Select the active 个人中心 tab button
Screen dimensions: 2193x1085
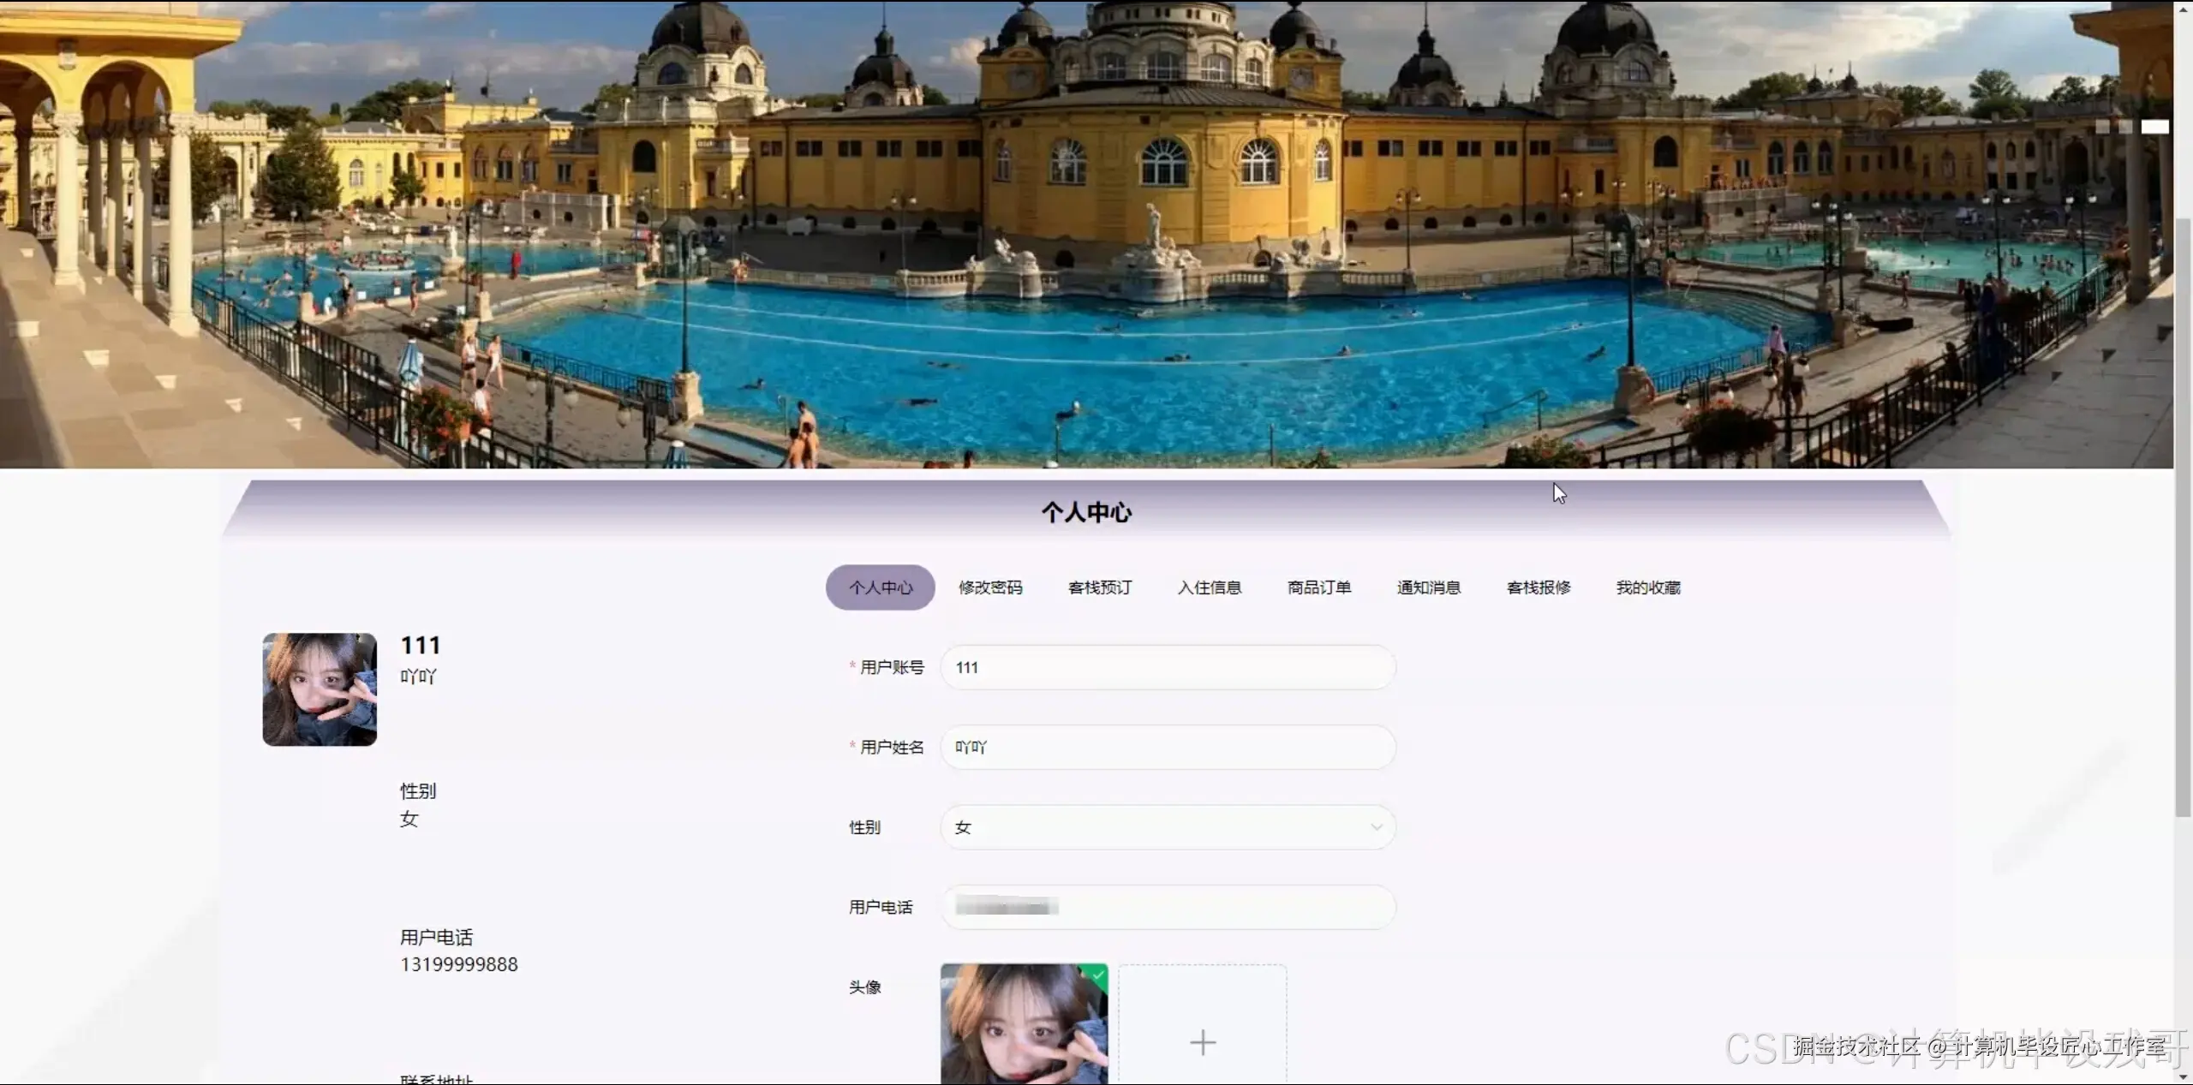(881, 587)
